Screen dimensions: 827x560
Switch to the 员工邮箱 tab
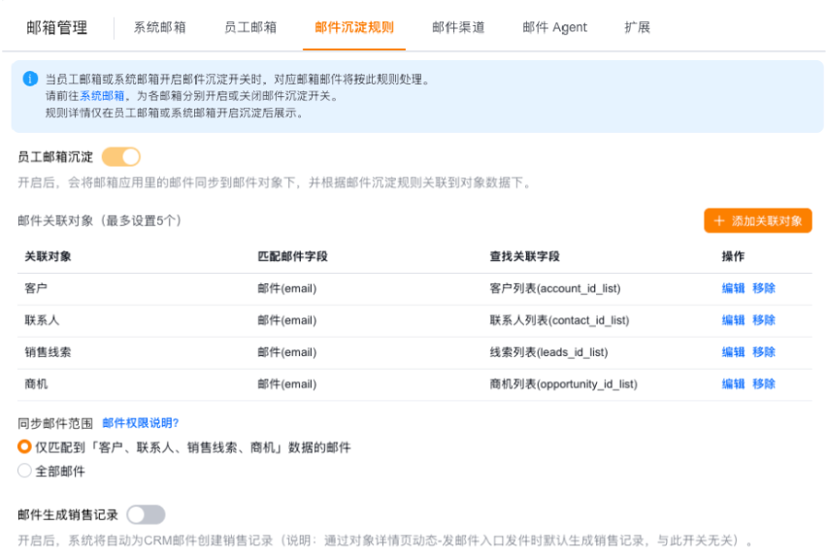250,27
